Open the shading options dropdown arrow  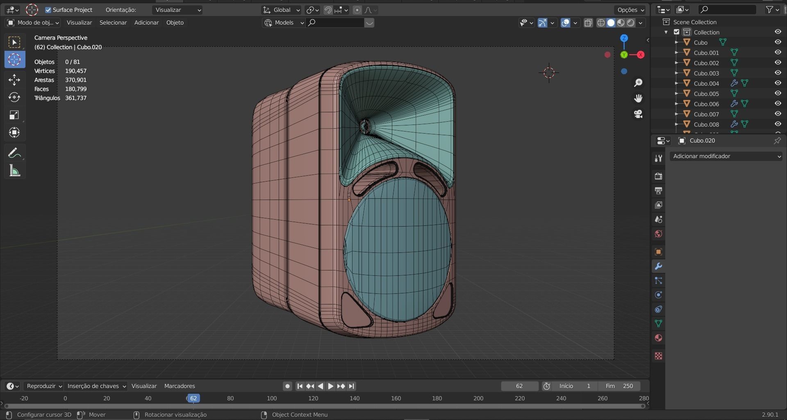click(640, 23)
